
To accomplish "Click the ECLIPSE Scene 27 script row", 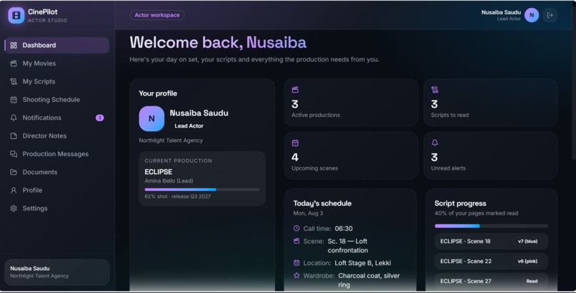I will pos(491,282).
